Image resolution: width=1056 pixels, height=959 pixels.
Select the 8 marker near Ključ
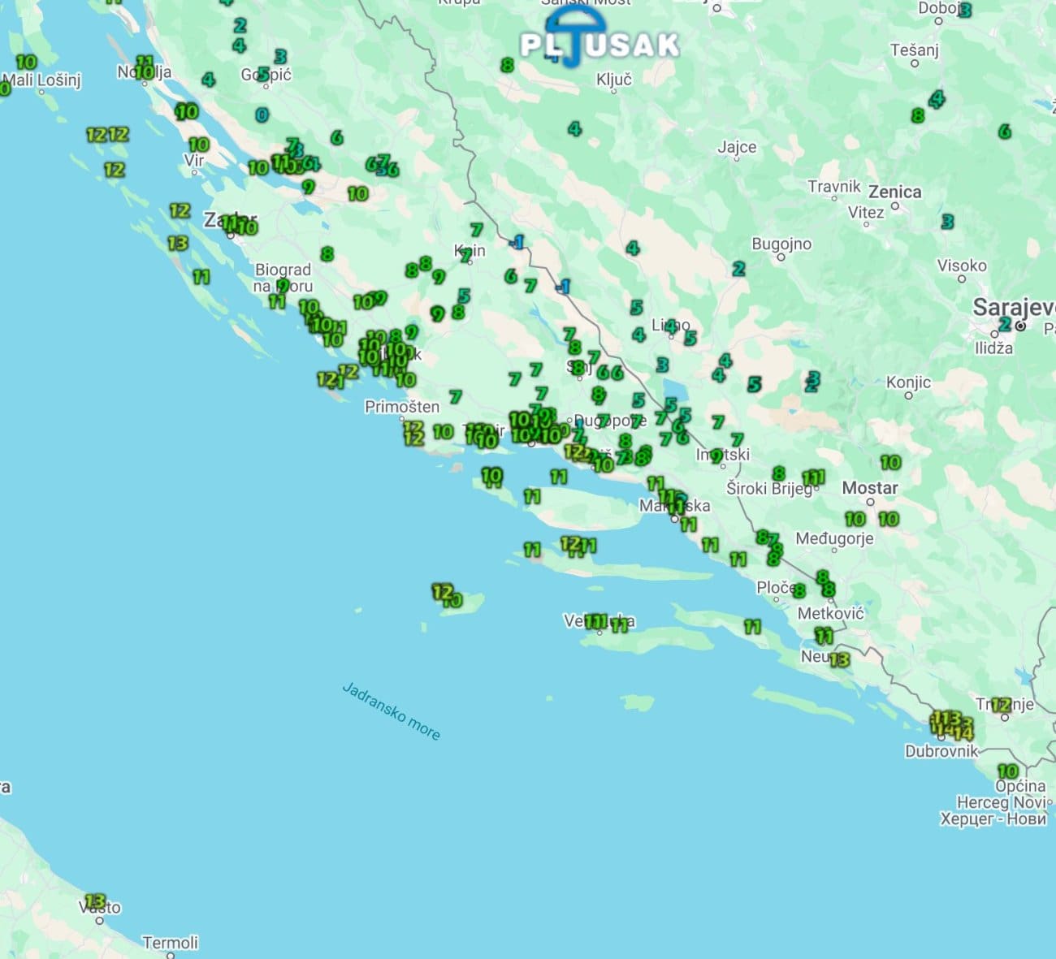click(508, 65)
